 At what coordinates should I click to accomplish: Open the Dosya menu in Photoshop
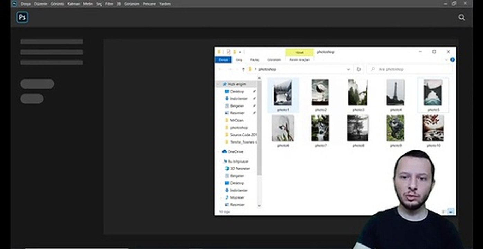[26, 4]
